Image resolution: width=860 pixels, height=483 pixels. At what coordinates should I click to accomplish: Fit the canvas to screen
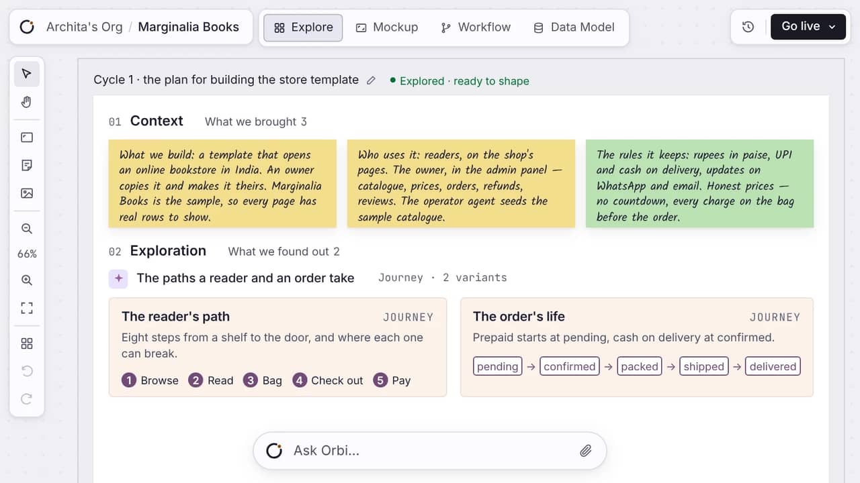27,309
